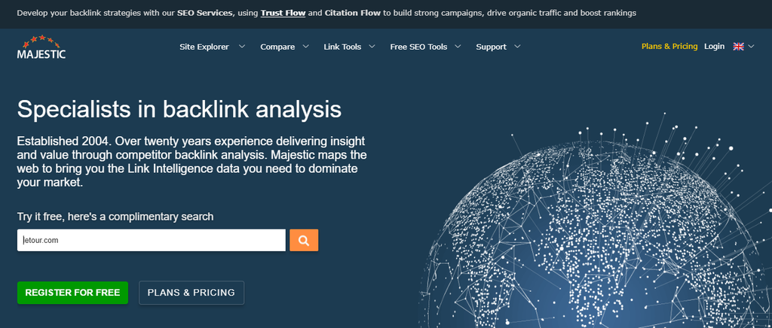This screenshot has width=772, height=328.
Task: Click the orange magnifier search button
Action: click(304, 240)
